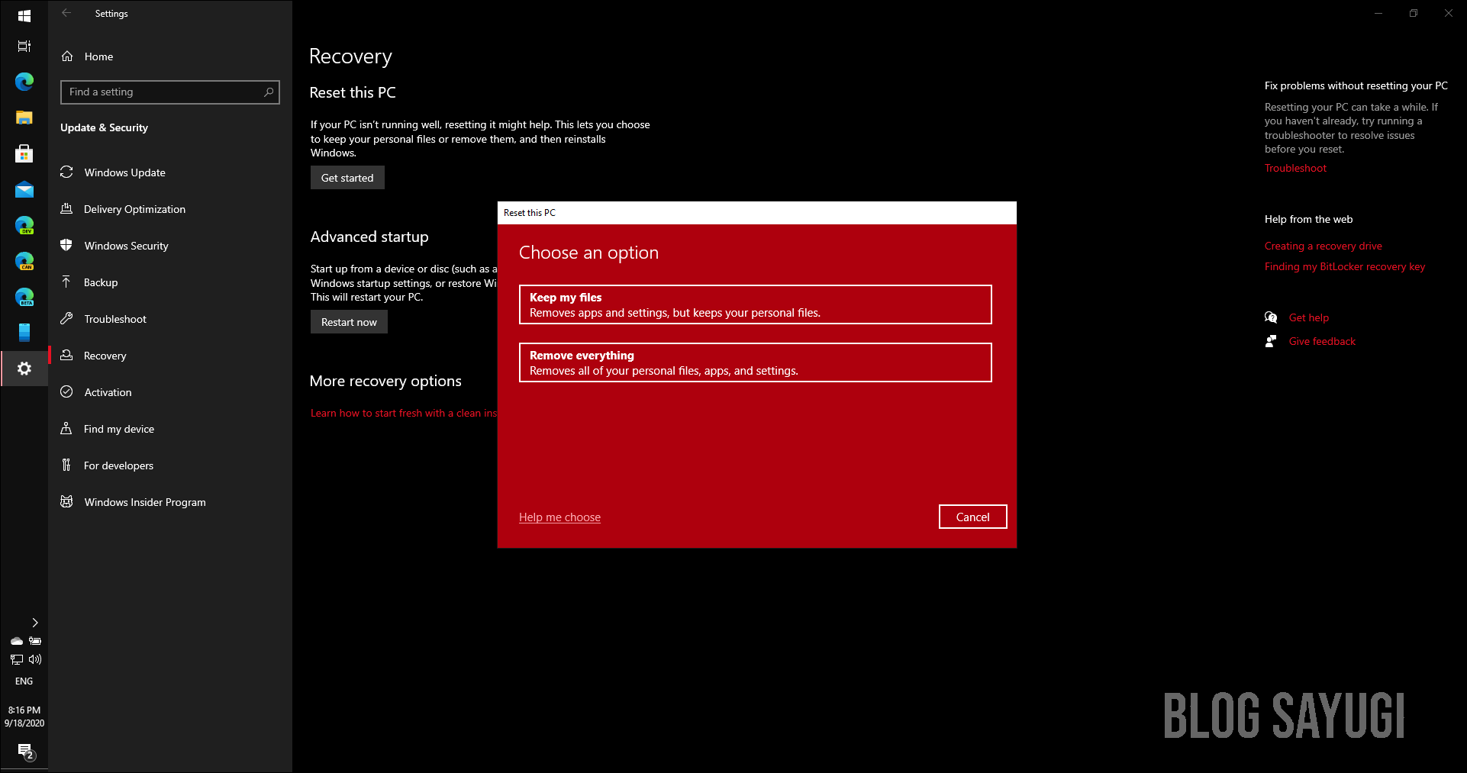Open the Home page of Settings
Image resolution: width=1467 pixels, height=773 pixels.
(x=98, y=56)
